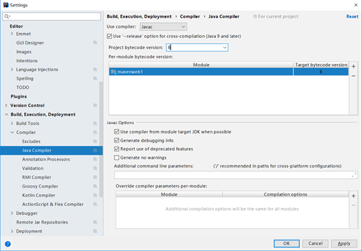This screenshot has height=251, width=362.
Task: Click the settings tree vertical scrollbar
Action: click(101, 139)
